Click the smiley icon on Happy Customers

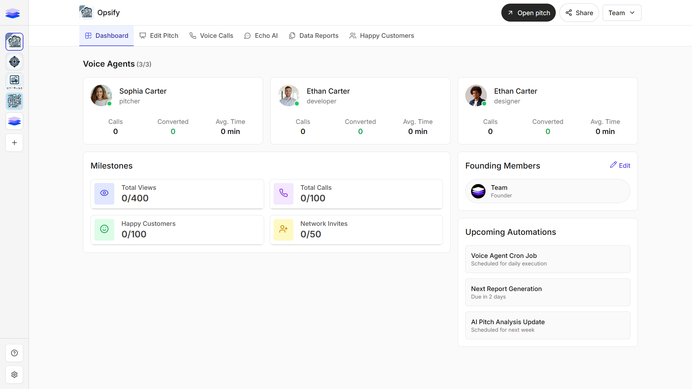pyautogui.click(x=104, y=229)
